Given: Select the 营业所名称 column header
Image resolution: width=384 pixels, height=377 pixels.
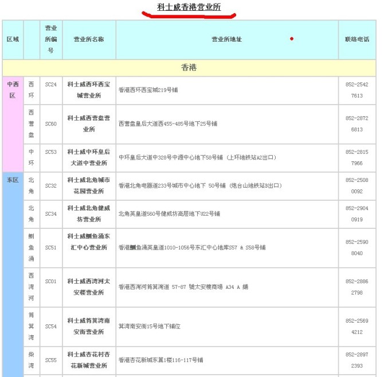Looking at the screenshot, I should (89, 39).
